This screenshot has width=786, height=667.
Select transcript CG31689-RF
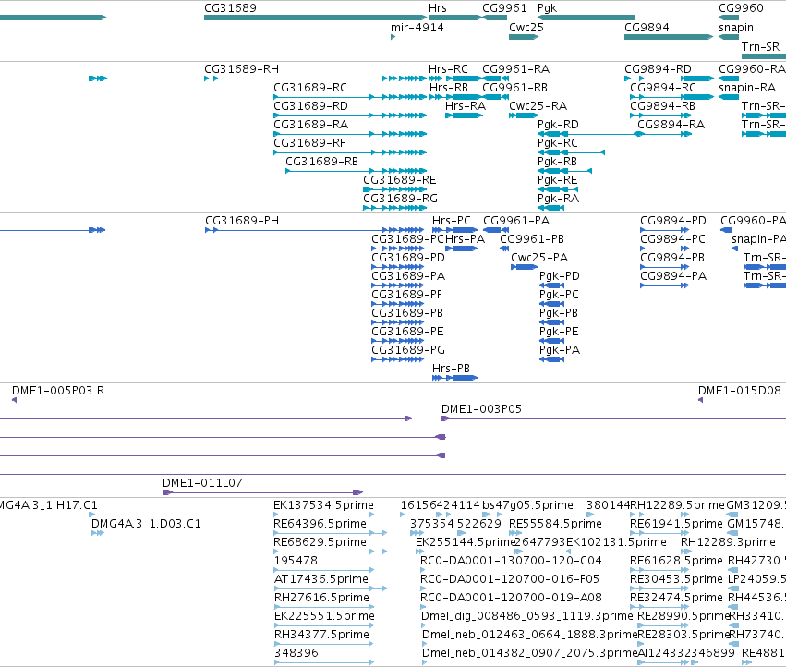click(350, 152)
